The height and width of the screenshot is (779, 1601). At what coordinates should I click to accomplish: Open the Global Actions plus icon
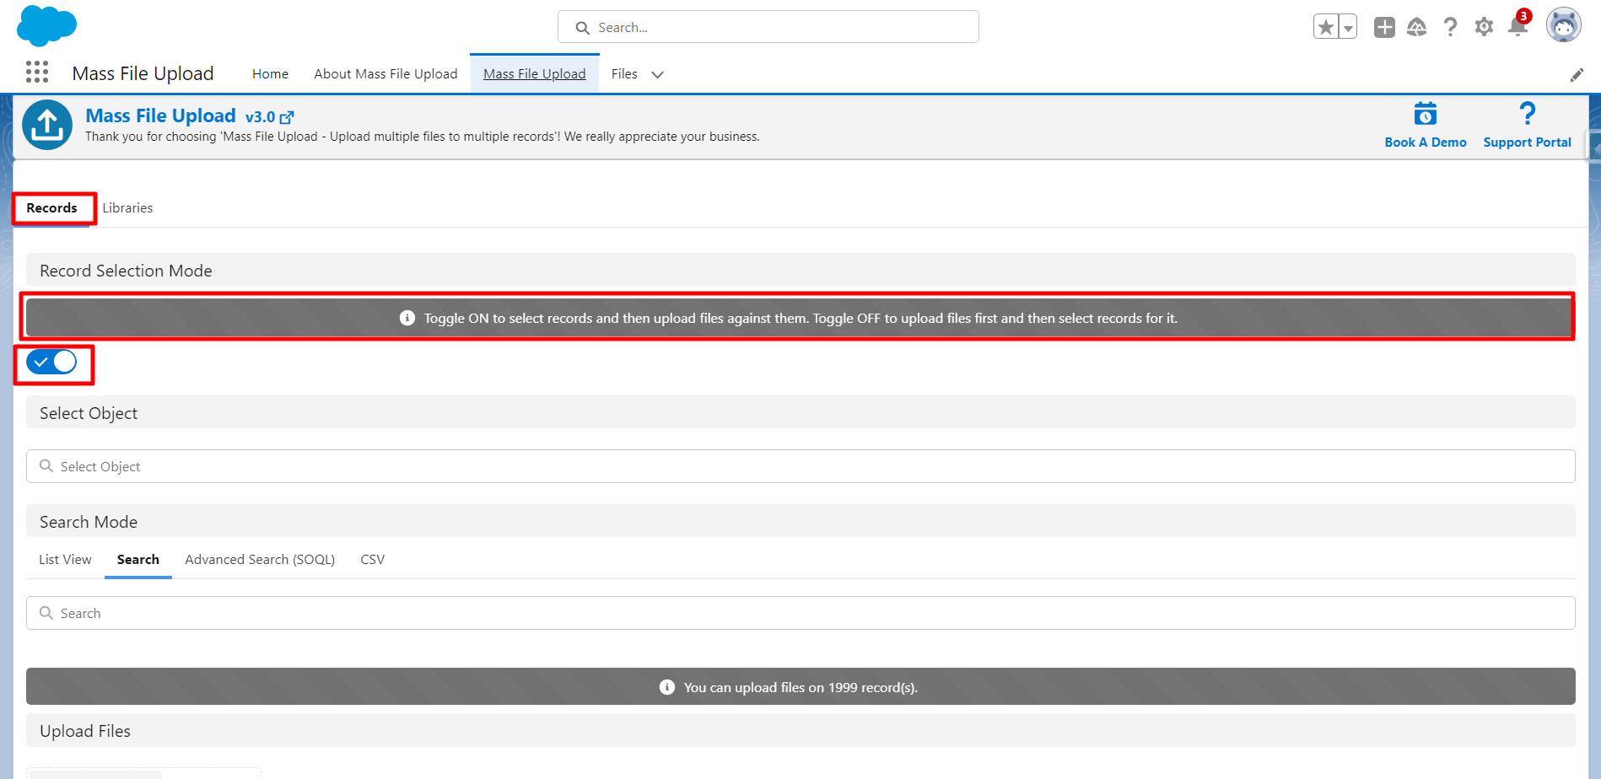coord(1384,27)
